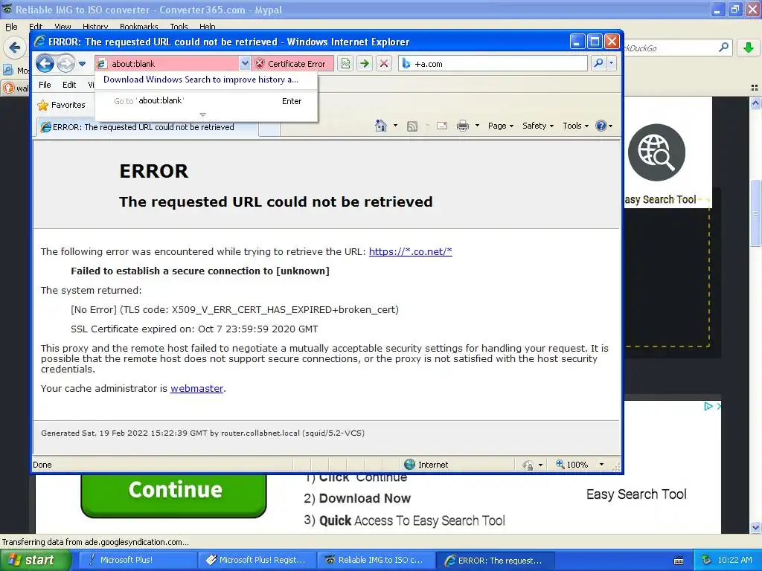The image size is (762, 571).
Task: Click the blue Help question mark icon
Action: point(601,126)
